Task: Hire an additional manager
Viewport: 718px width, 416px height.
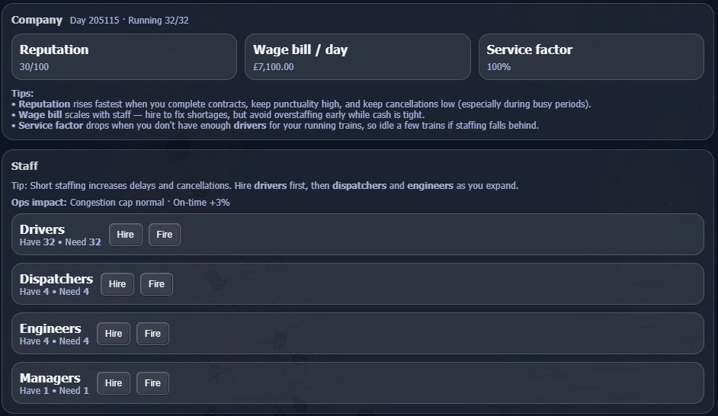Action: (114, 383)
